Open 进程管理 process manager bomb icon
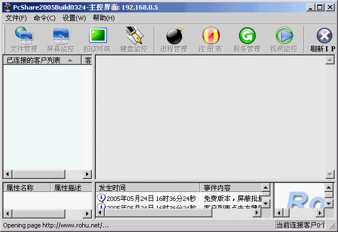This screenshot has height=232, width=338. click(173, 40)
